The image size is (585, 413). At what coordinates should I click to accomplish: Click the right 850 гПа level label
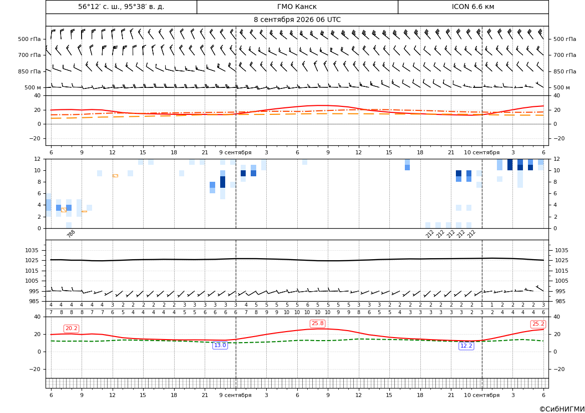pos(565,71)
